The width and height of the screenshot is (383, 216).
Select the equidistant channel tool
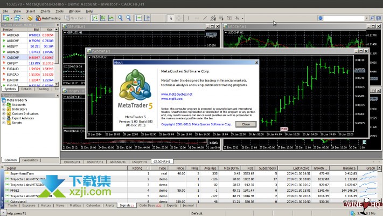[213, 18]
